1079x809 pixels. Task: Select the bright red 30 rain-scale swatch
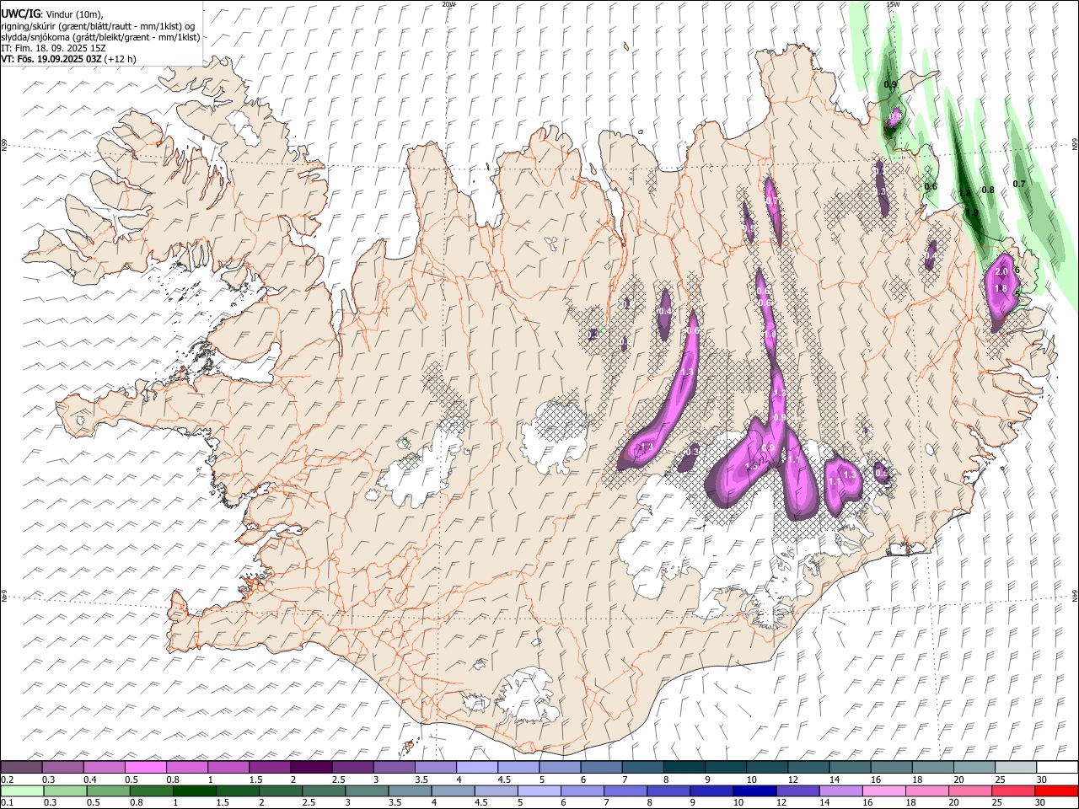1055,791
